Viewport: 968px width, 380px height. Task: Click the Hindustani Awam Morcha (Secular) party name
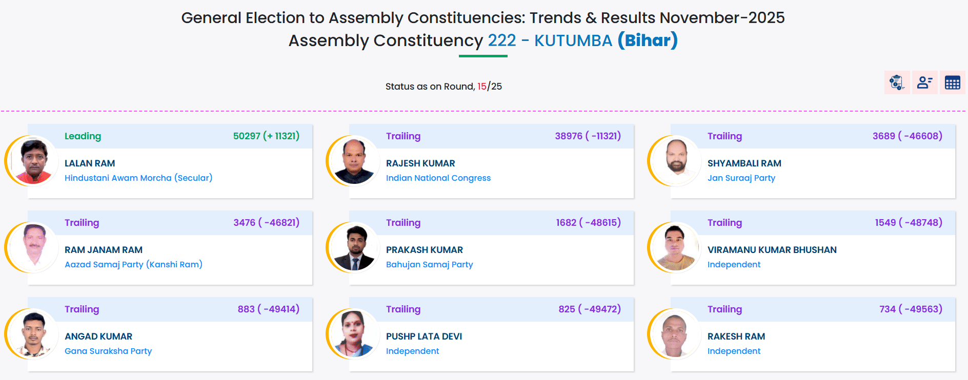click(138, 178)
